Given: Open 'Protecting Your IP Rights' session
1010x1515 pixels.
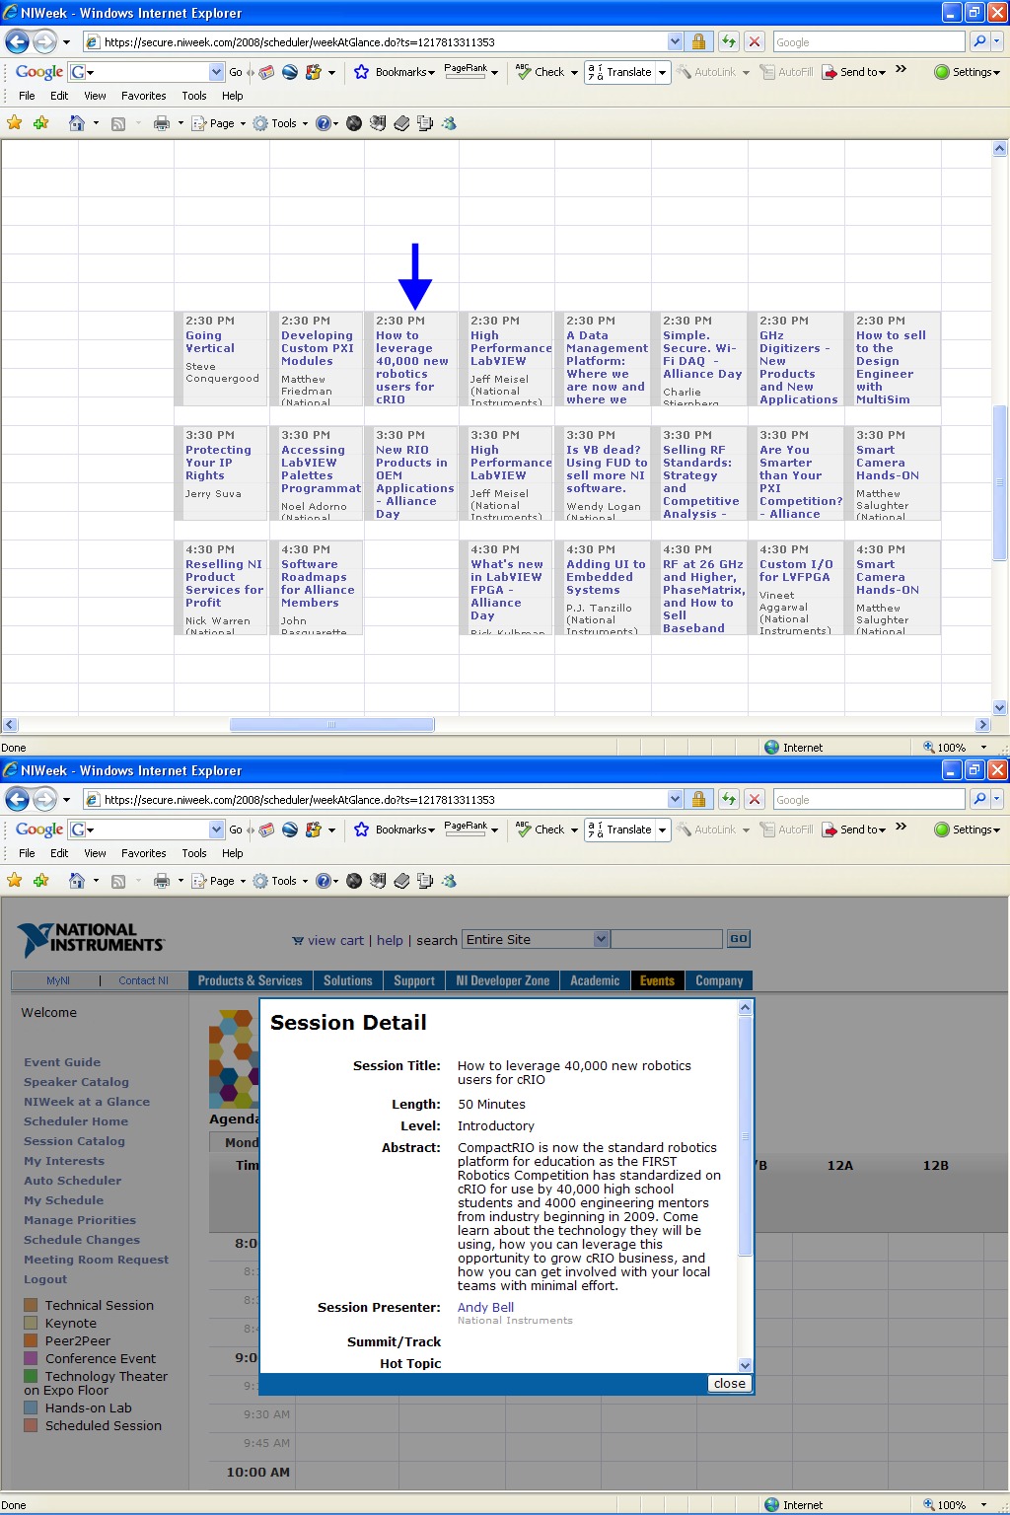Looking at the screenshot, I should pos(218,463).
